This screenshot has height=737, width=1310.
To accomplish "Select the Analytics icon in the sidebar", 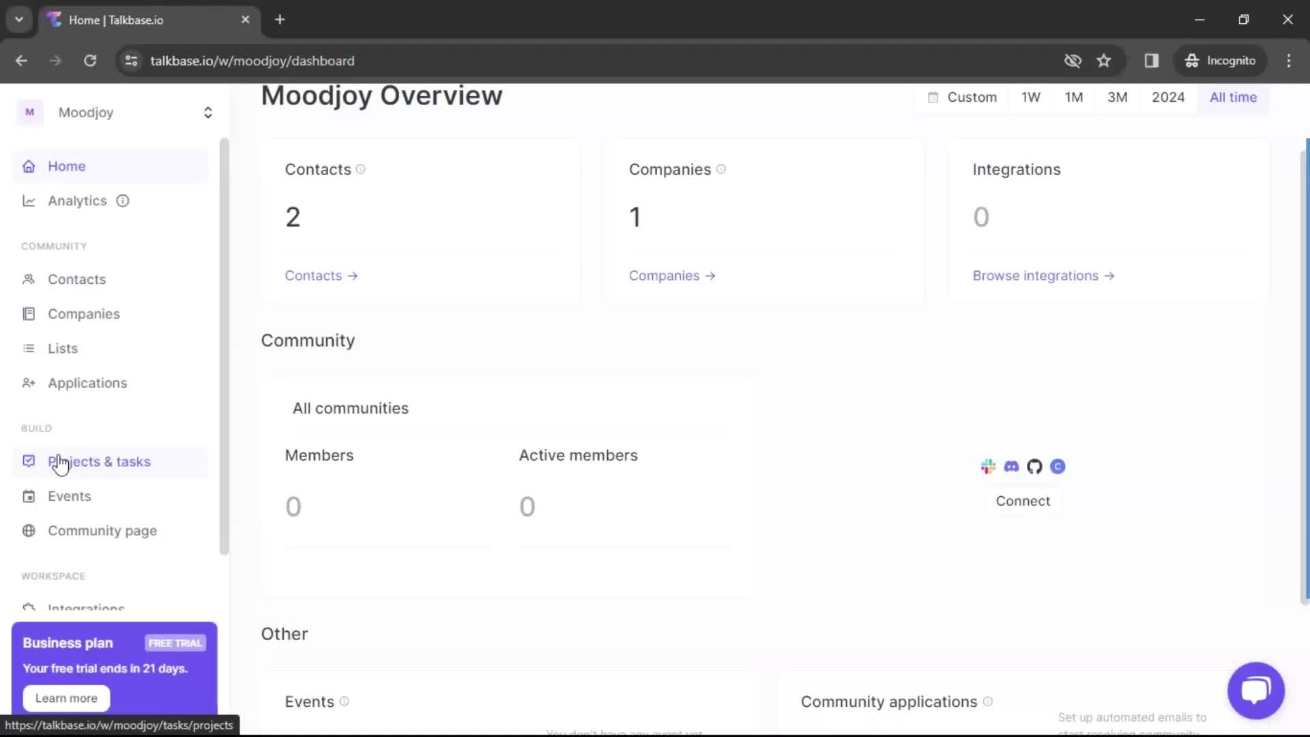I will click(x=29, y=201).
